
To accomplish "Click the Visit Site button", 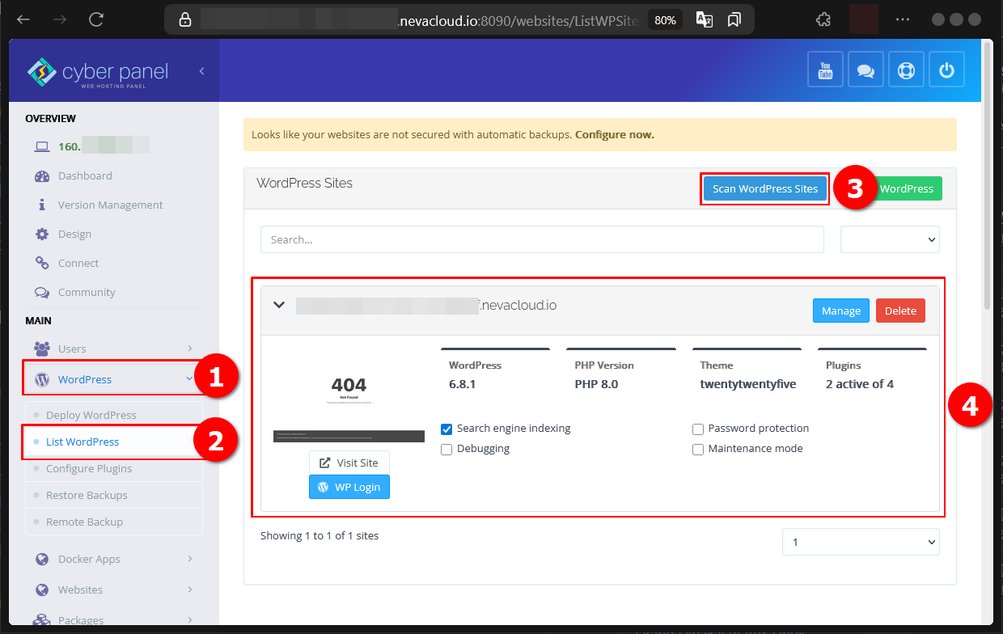I will click(x=349, y=463).
